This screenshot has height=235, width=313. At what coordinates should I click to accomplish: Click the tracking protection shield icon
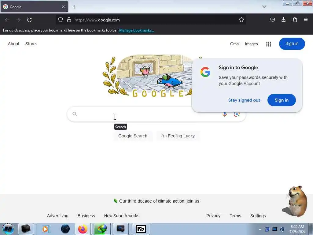click(x=61, y=20)
